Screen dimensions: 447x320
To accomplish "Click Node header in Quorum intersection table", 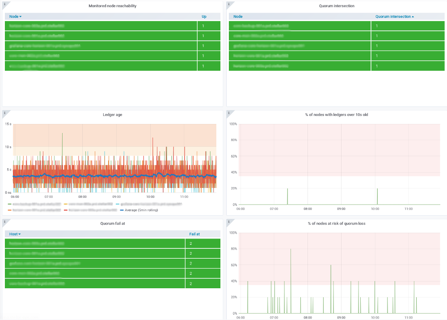I will (238, 17).
